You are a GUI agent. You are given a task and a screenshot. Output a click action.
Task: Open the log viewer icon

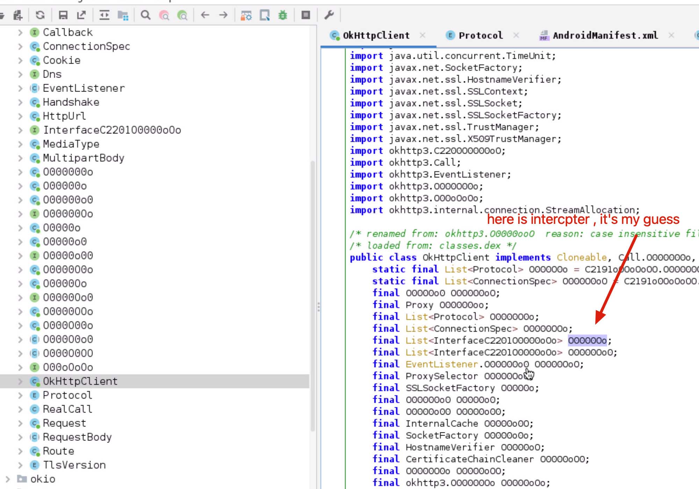click(x=306, y=15)
